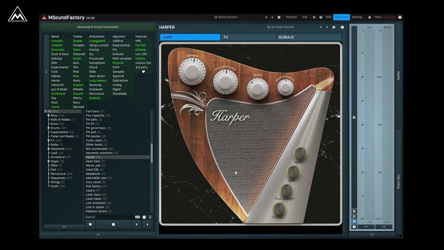
Task: Click the global presets random dice icon
Action: [x=278, y=17]
